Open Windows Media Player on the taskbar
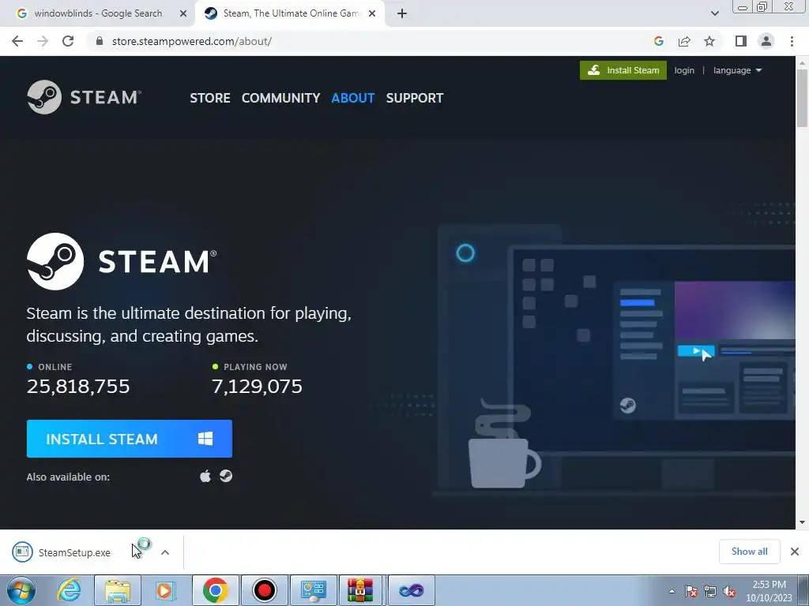 (166, 590)
